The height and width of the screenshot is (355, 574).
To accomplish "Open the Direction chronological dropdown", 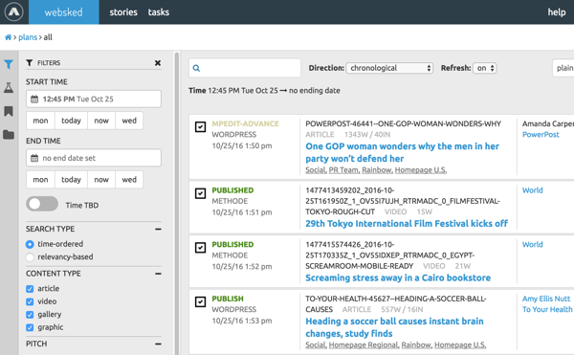I will click(x=389, y=68).
